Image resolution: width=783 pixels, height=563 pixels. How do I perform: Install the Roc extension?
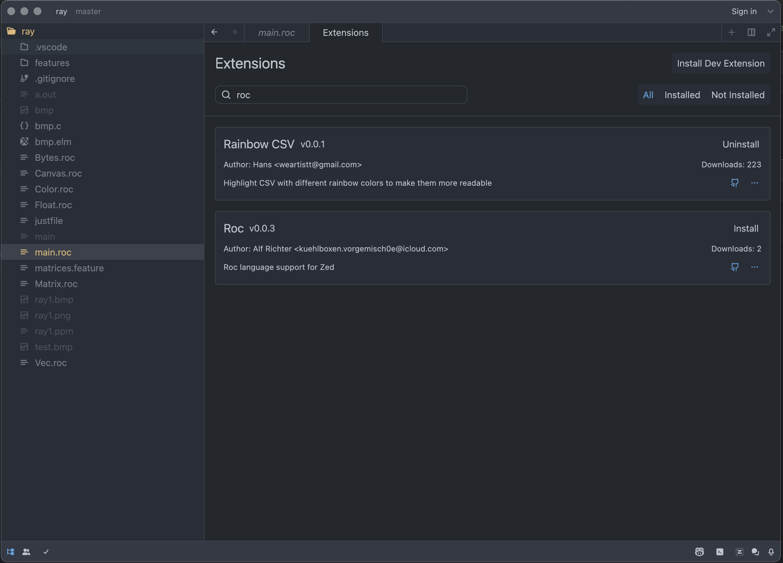[x=746, y=228]
